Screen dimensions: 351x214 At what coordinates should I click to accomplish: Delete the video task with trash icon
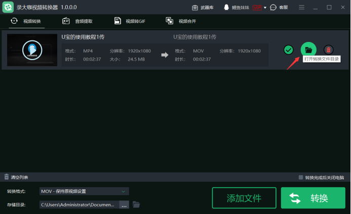(329, 49)
